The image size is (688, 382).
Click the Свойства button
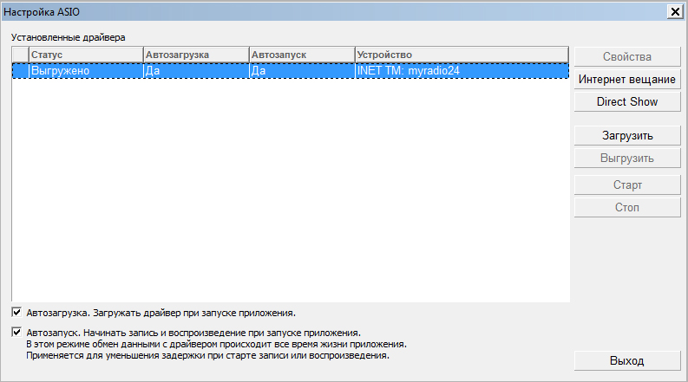[626, 57]
